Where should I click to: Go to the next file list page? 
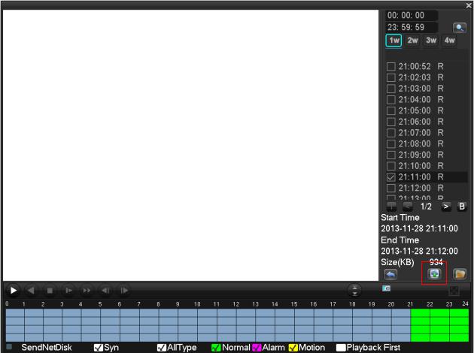pyautogui.click(x=446, y=207)
